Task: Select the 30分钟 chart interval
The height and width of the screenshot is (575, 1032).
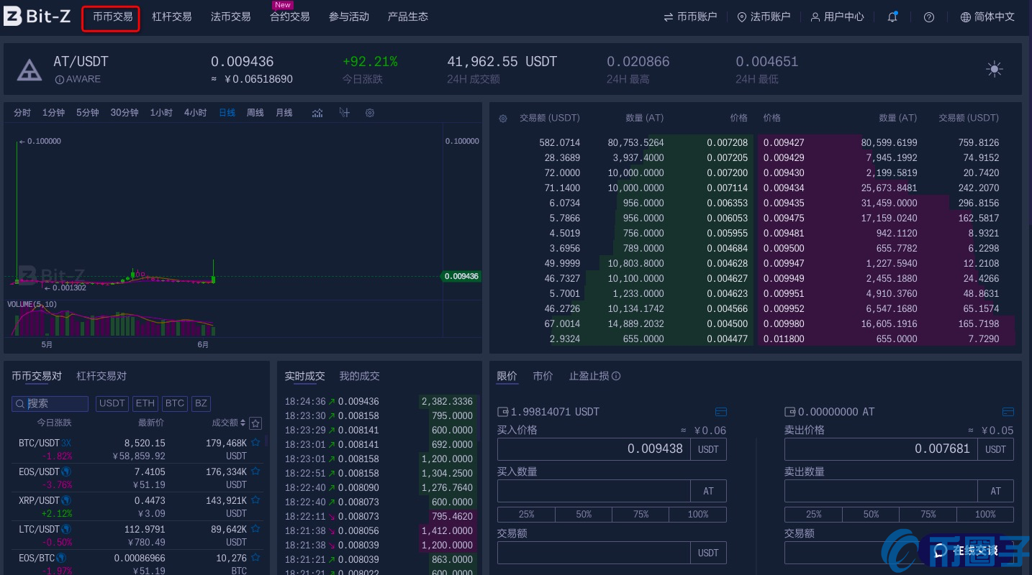Action: [x=125, y=113]
